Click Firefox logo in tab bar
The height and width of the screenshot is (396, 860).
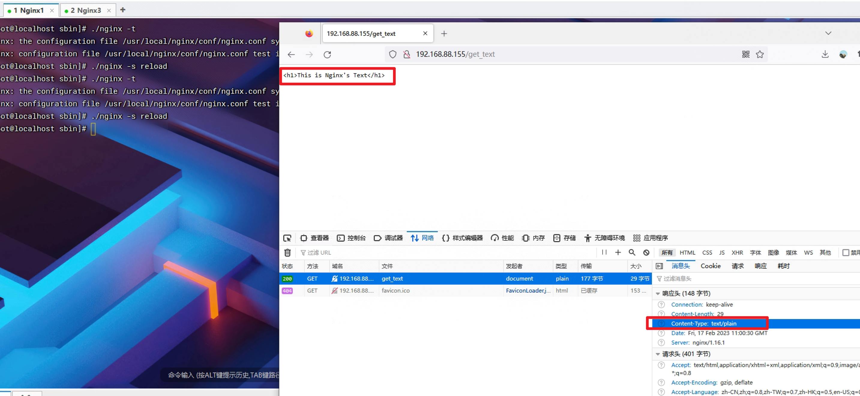tap(309, 33)
